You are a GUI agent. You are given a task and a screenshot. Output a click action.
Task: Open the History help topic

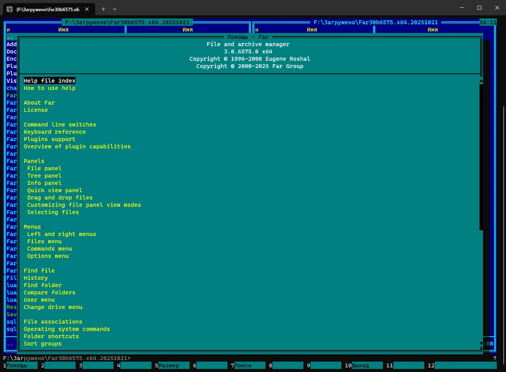click(36, 278)
